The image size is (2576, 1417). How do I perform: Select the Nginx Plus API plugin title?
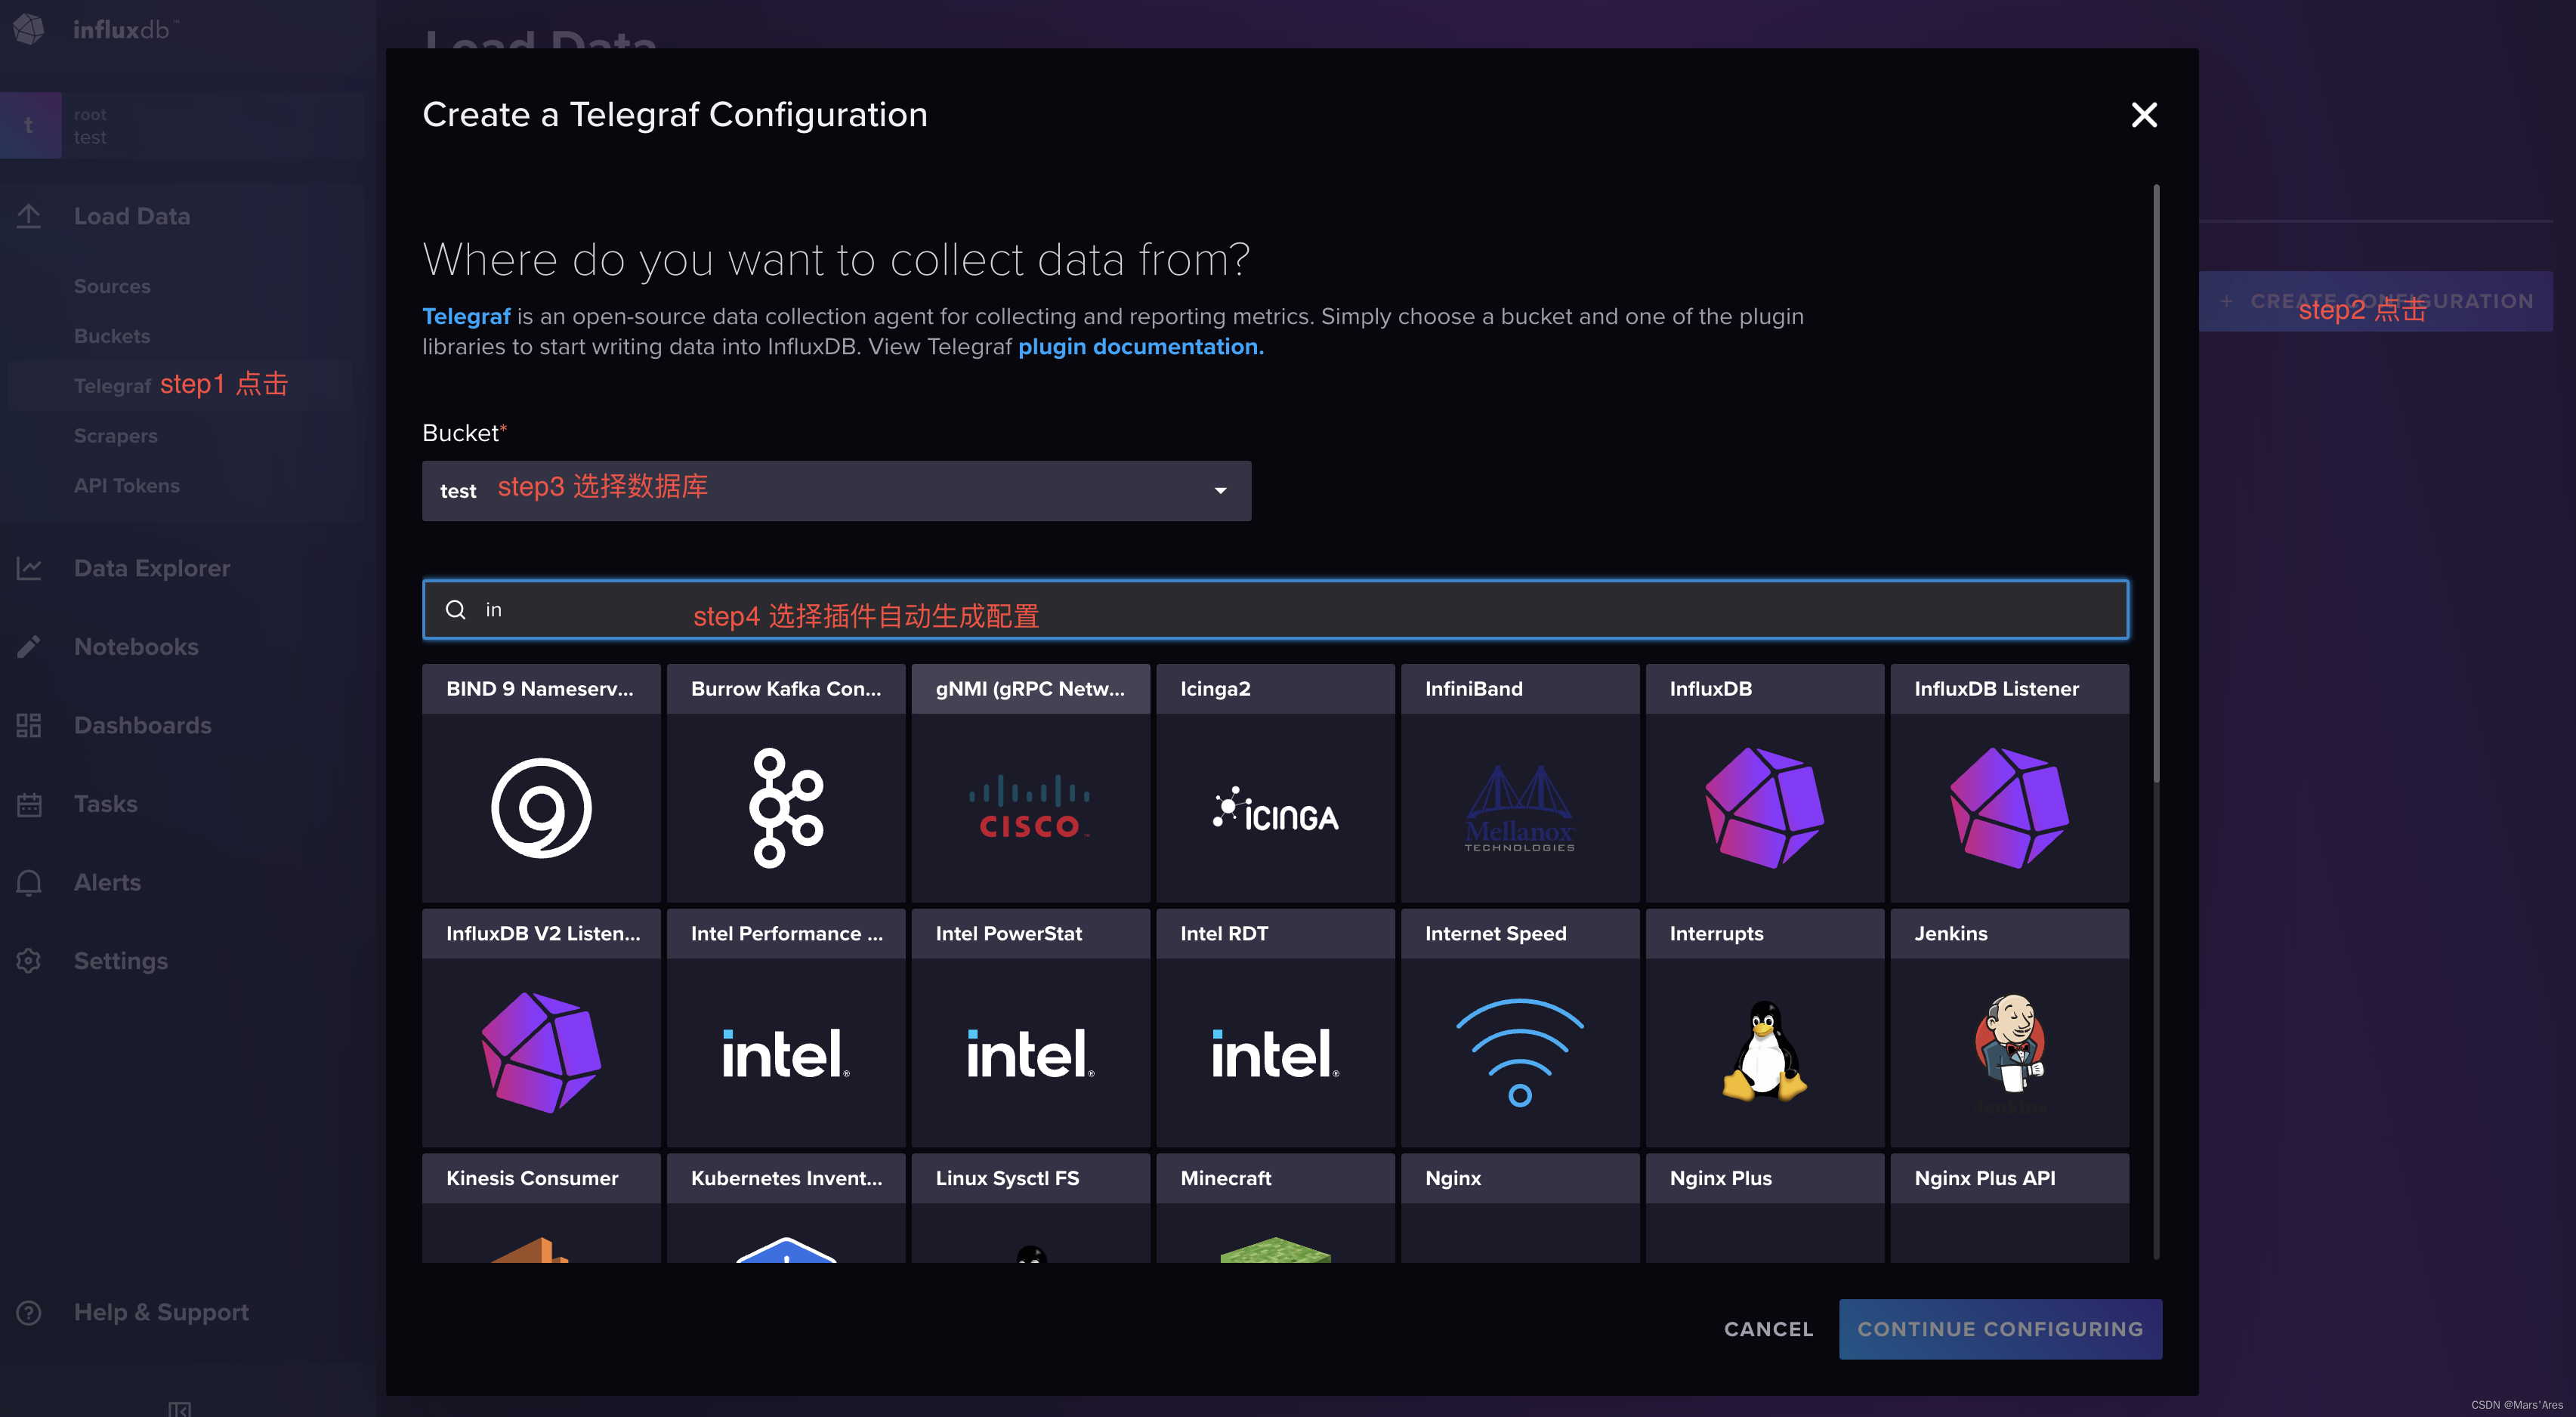pyautogui.click(x=1985, y=1178)
